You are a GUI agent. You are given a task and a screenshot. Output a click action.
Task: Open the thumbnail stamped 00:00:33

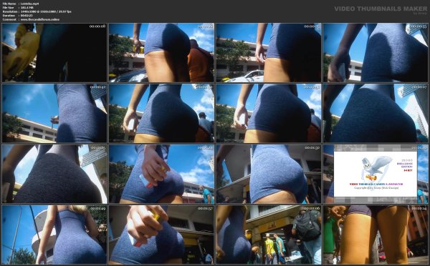376,52
